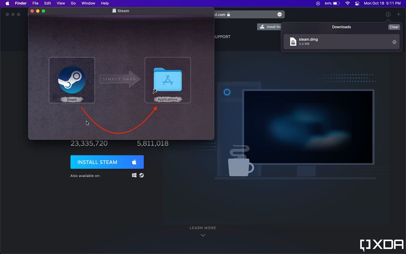406x254 pixels.
Task: Click the Steam app icon in installer
Action: [72, 80]
